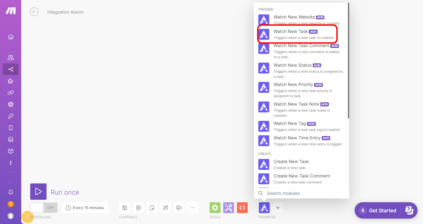
Task: Go back using the arrow button
Action: (x=34, y=12)
